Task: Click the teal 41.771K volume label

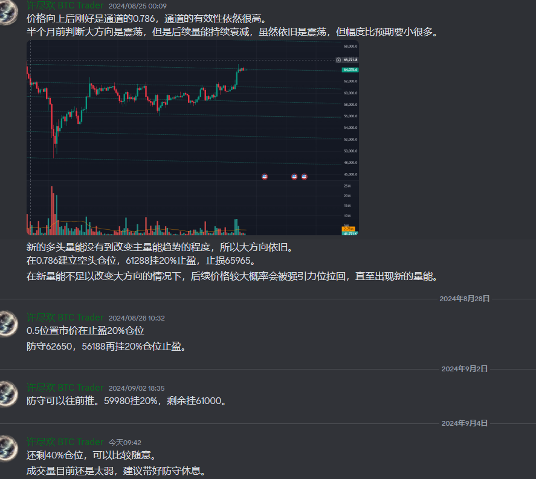Action: [x=350, y=233]
